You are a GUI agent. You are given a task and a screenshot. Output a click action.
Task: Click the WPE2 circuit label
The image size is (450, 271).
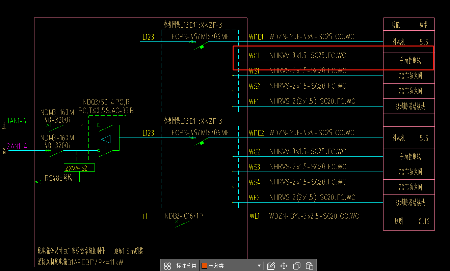[256, 133]
